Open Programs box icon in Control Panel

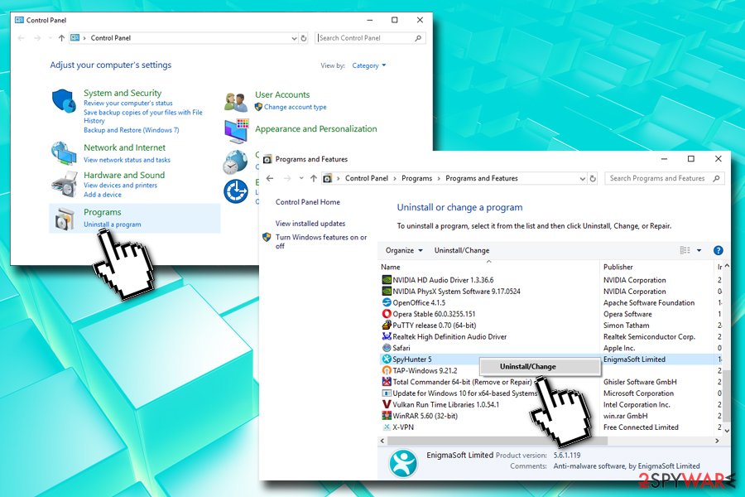coord(65,219)
